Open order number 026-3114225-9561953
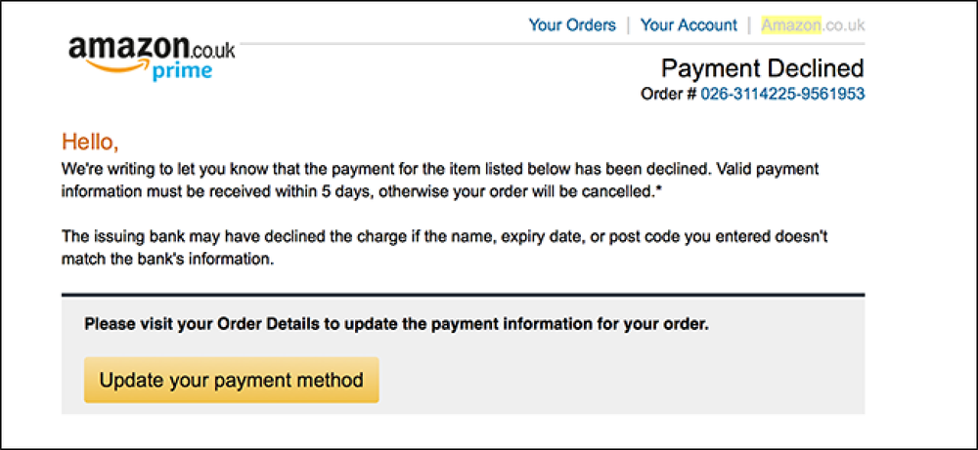This screenshot has height=450, width=978. click(782, 94)
